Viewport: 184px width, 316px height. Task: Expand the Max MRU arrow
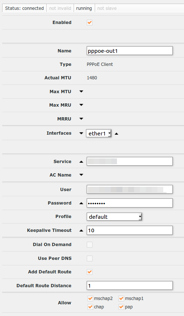coord(81,105)
